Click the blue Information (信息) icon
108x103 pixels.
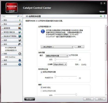pos(20,64)
